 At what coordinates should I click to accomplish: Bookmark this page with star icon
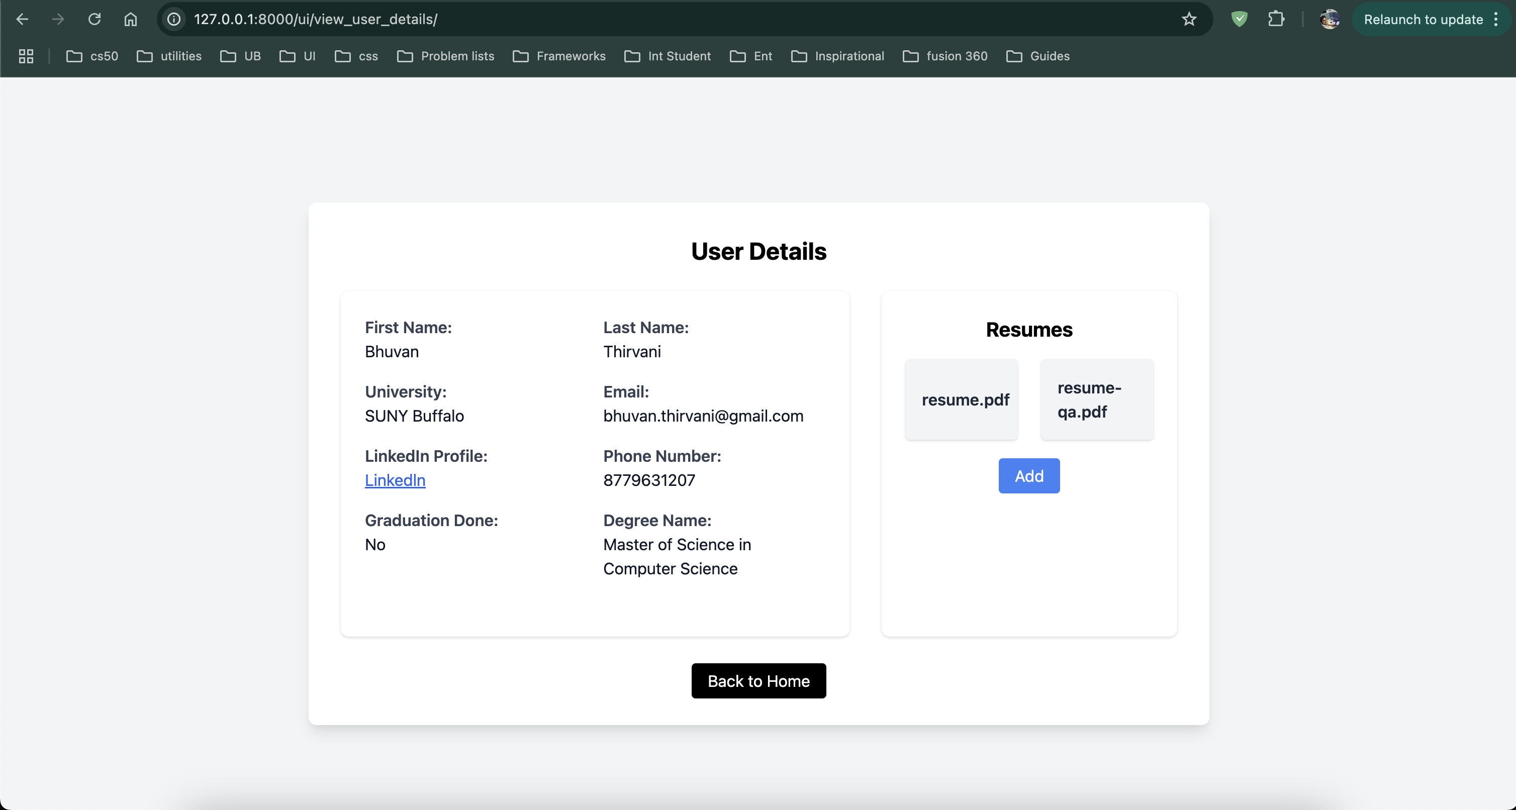(x=1189, y=20)
